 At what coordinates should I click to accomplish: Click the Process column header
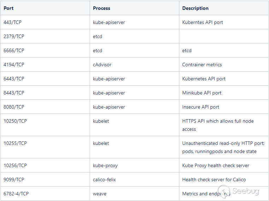coord(102,8)
